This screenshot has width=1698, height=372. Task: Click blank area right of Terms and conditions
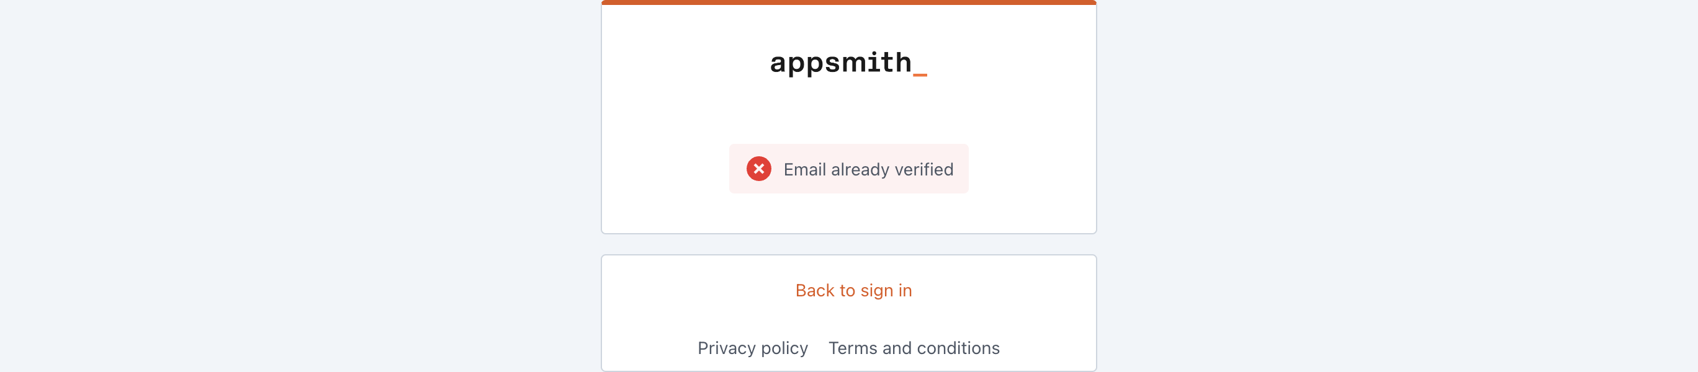pyautogui.click(x=1048, y=348)
